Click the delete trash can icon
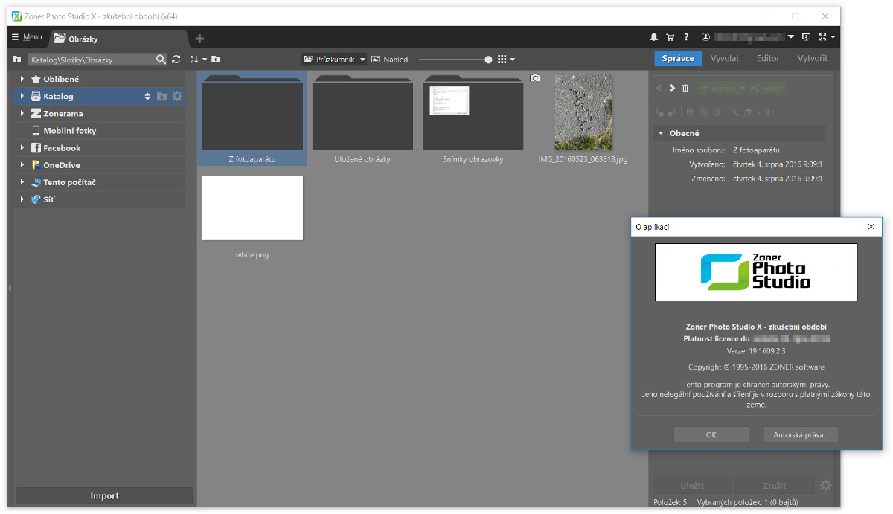893x514 pixels. pyautogui.click(x=685, y=88)
